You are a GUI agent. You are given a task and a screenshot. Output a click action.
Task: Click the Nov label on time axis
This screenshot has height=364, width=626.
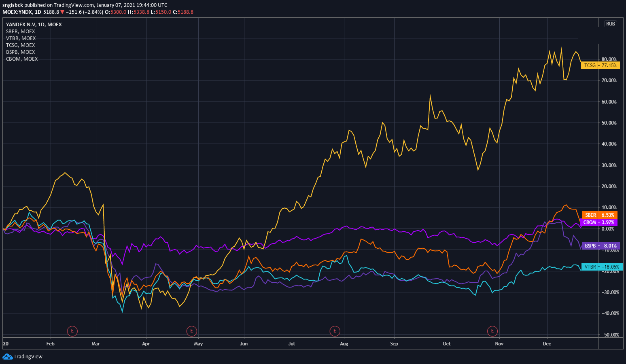(x=499, y=344)
